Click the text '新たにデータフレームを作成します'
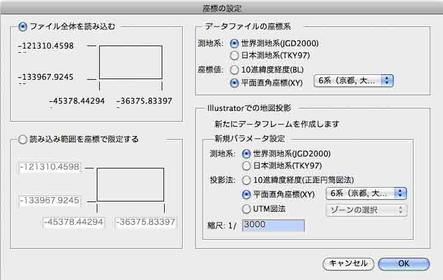 click(277, 124)
